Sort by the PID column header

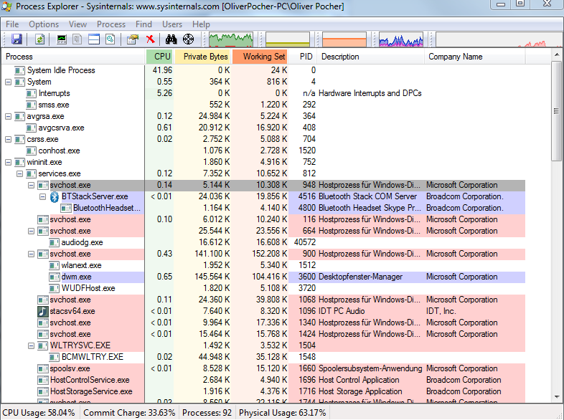(x=303, y=57)
